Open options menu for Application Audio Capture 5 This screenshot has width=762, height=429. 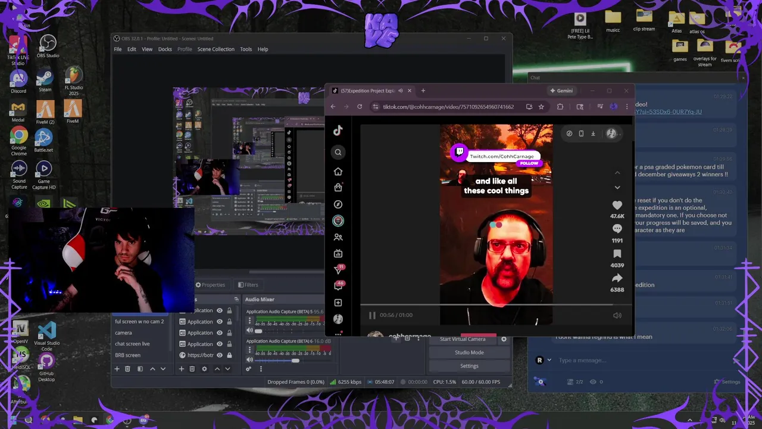[249, 319]
